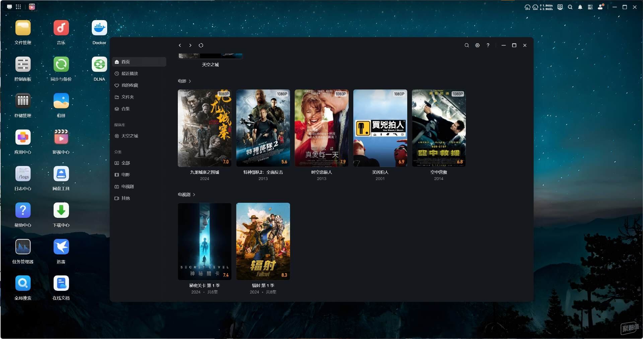Open the user account icon in system tray
Screen dimensions: 643x339
600,7
